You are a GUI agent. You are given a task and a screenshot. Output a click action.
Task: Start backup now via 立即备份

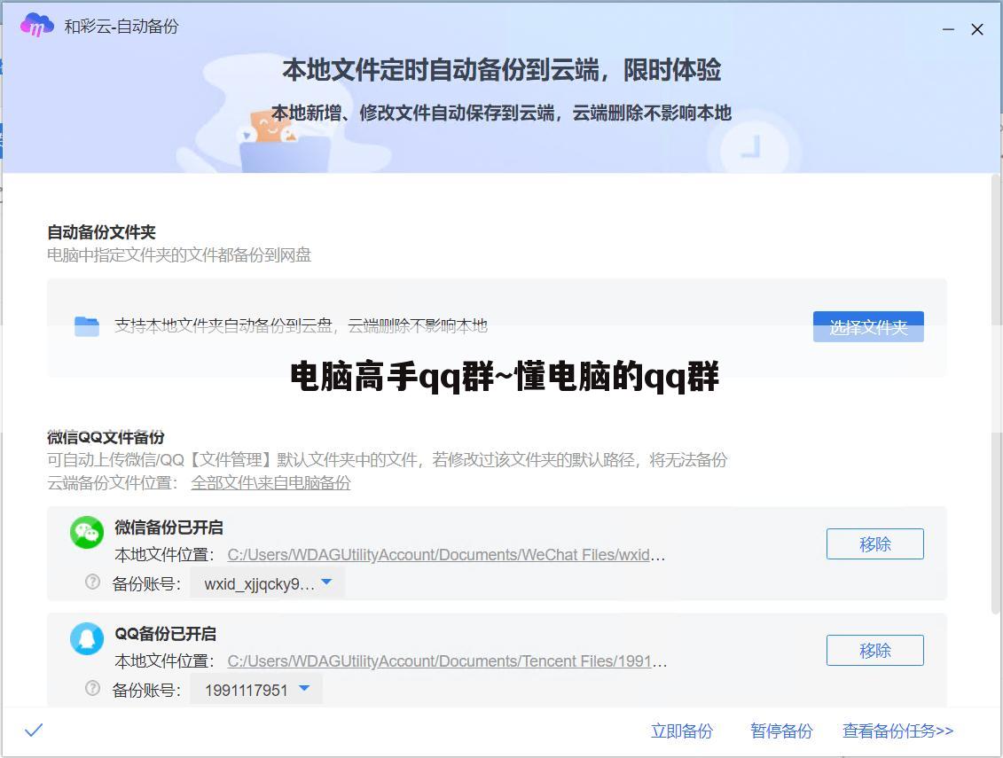[x=681, y=731]
